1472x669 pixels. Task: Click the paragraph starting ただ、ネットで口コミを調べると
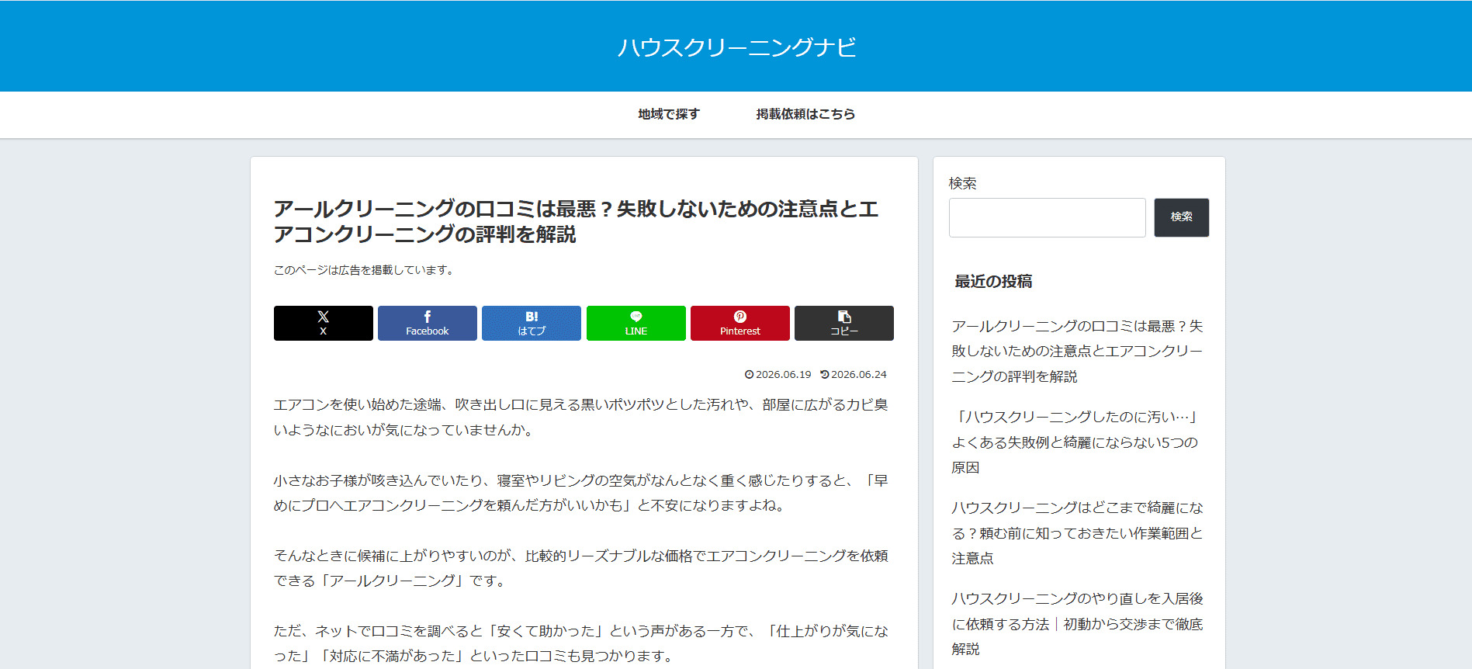click(x=580, y=643)
